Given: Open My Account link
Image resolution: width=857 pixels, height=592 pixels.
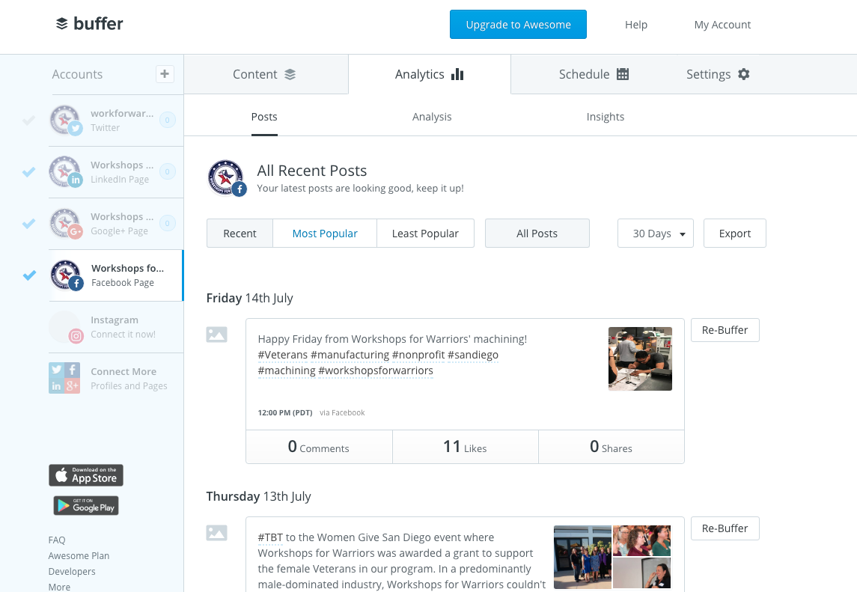Looking at the screenshot, I should (722, 25).
